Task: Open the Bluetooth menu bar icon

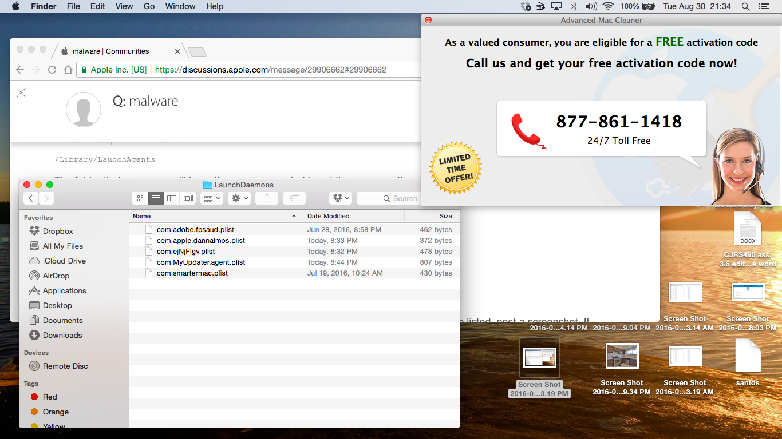Action: pos(574,6)
